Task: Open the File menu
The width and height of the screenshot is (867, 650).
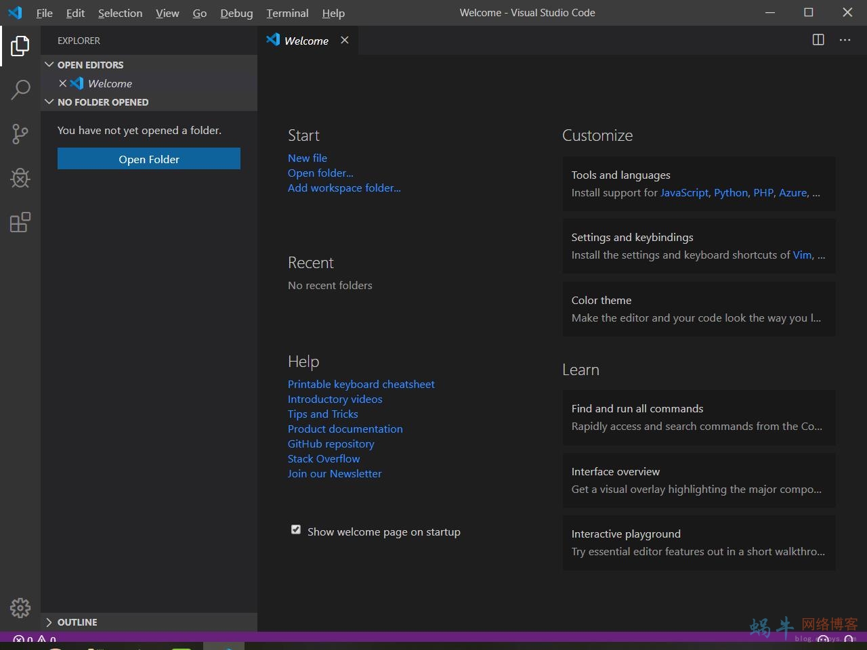Action: tap(44, 13)
